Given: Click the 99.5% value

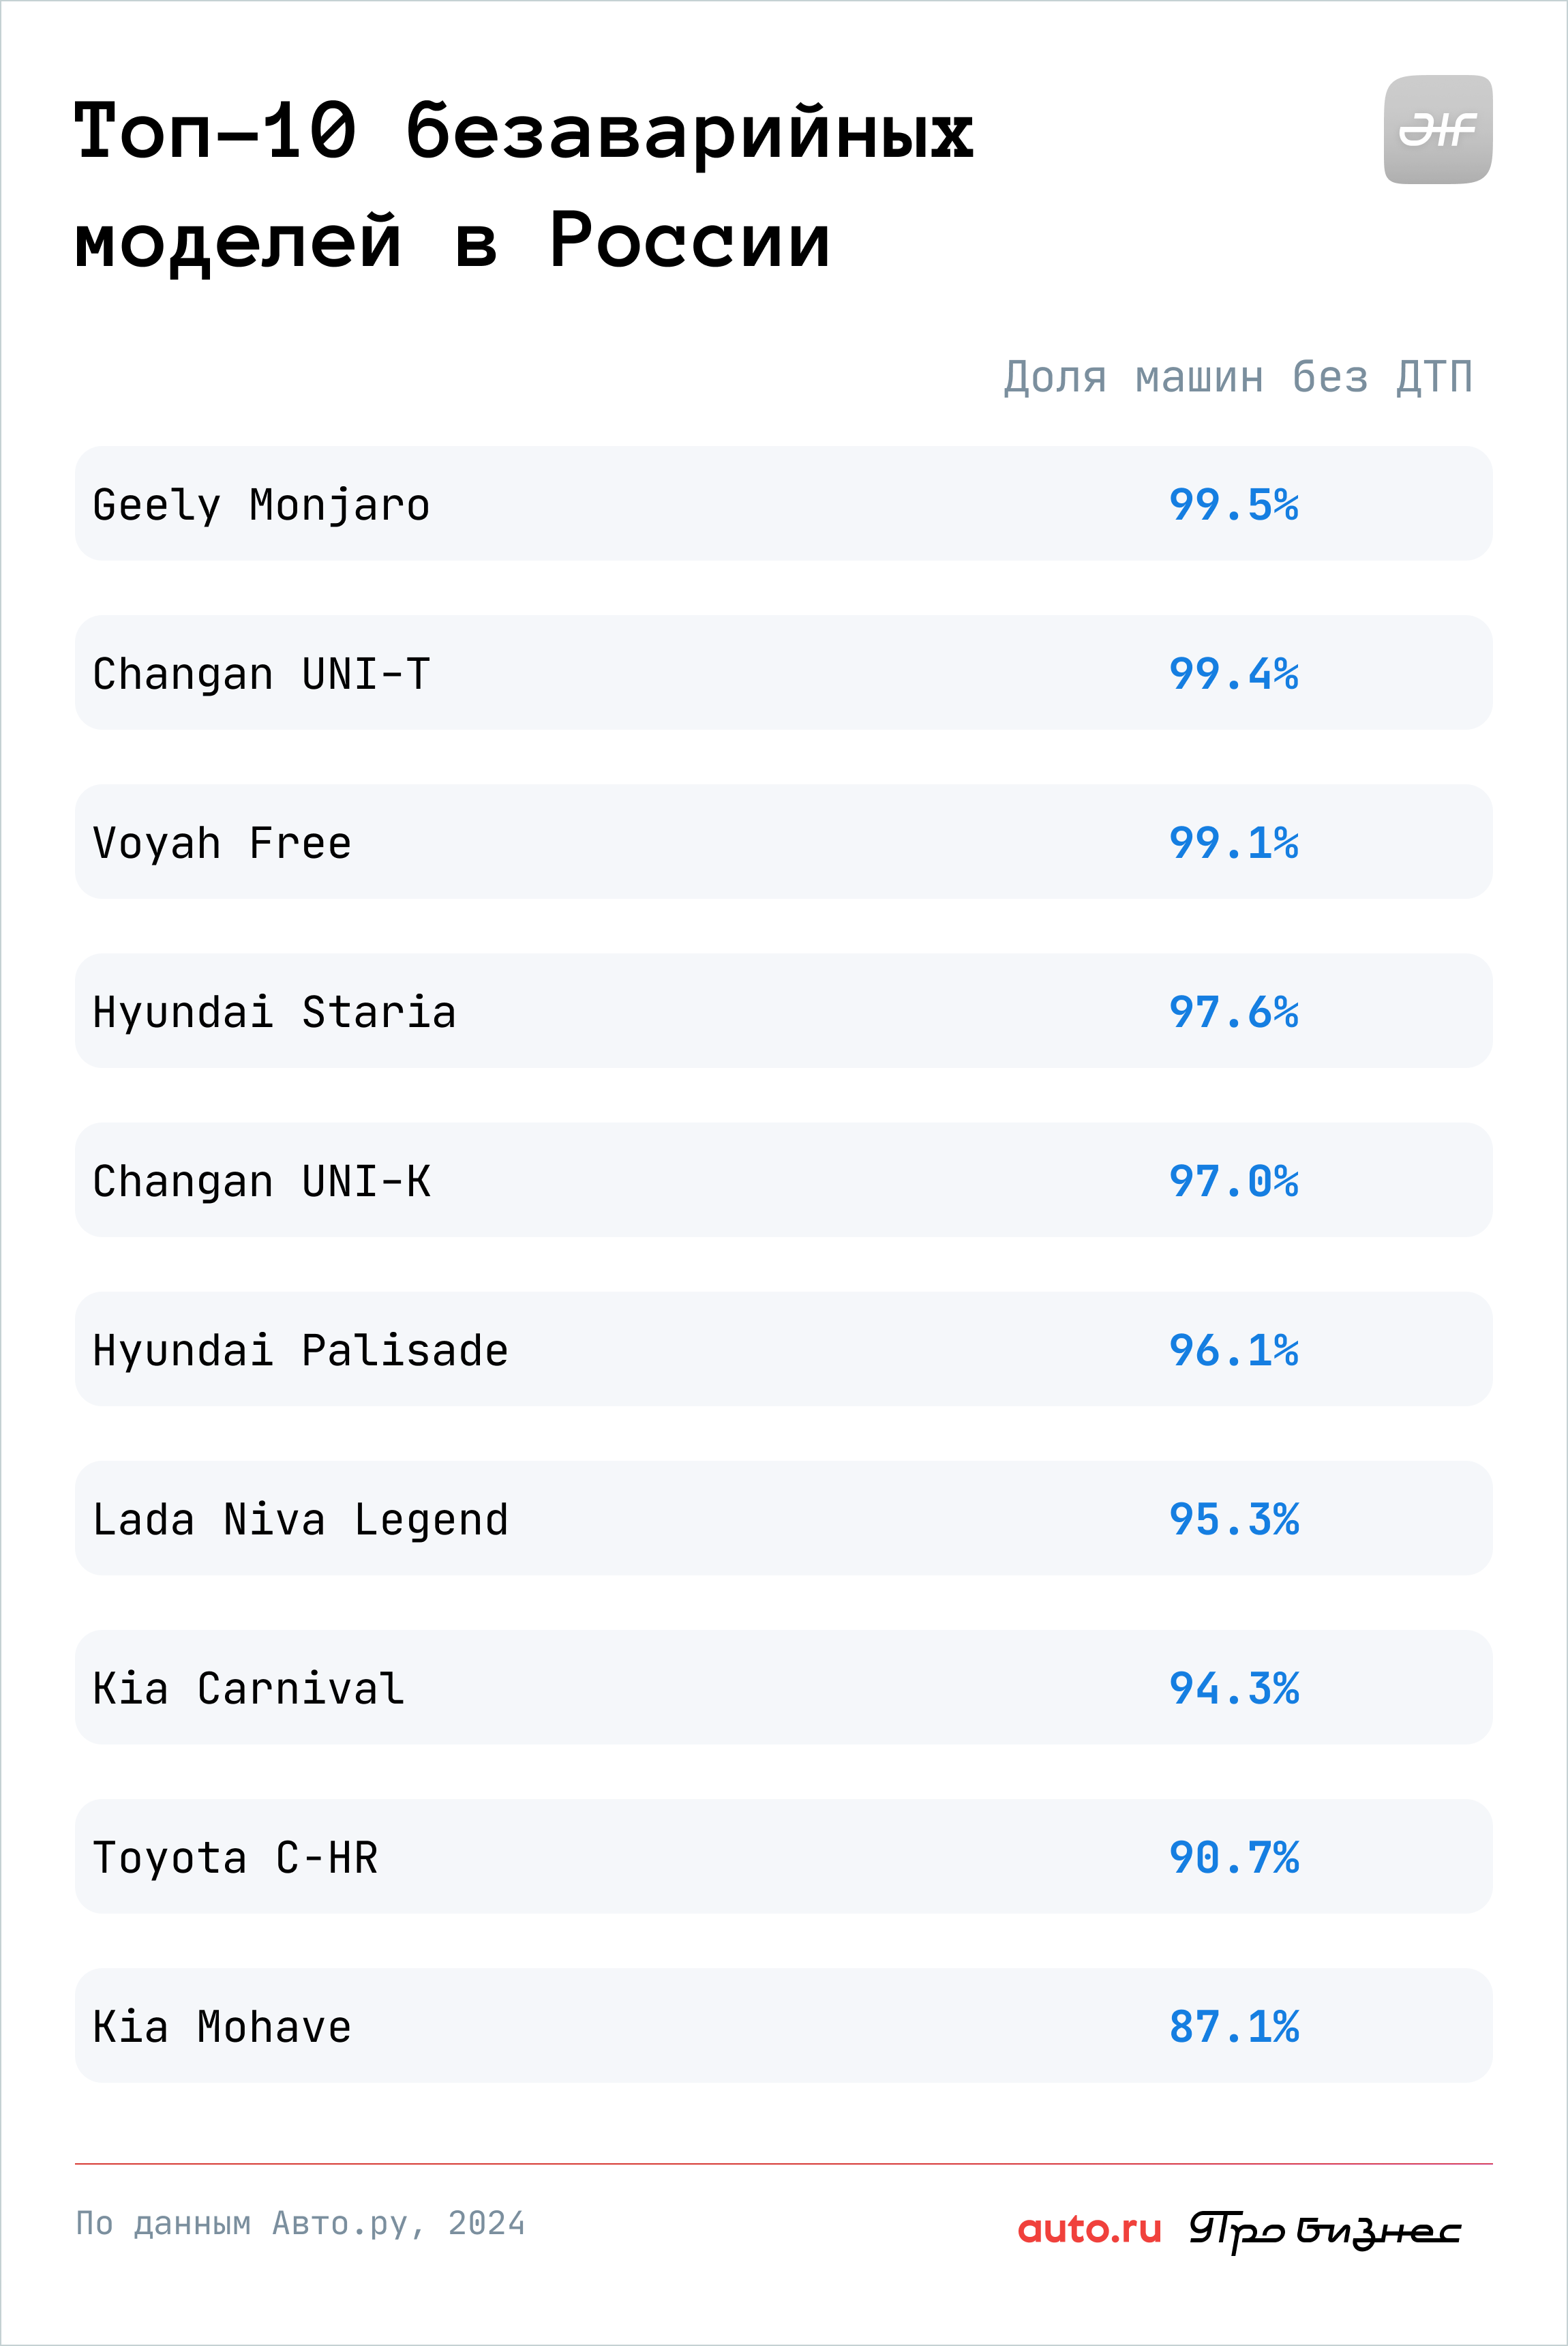Looking at the screenshot, I should [x=1234, y=504].
